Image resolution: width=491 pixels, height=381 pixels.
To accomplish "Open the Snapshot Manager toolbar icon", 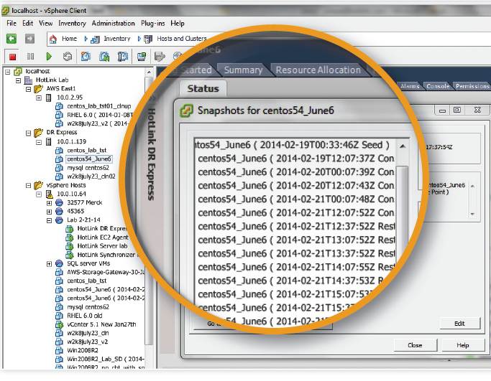I will click(123, 56).
